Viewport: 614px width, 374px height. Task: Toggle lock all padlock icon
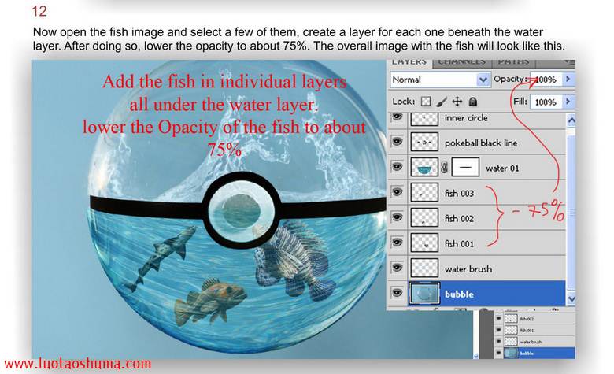(473, 102)
